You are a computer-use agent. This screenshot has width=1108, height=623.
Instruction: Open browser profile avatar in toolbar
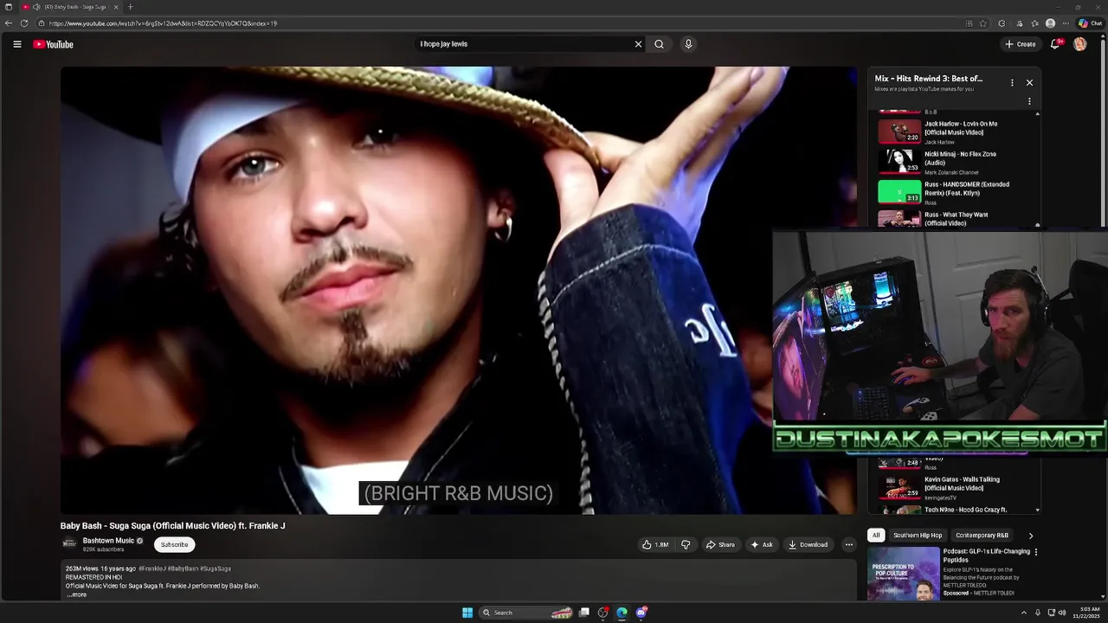point(1050,23)
